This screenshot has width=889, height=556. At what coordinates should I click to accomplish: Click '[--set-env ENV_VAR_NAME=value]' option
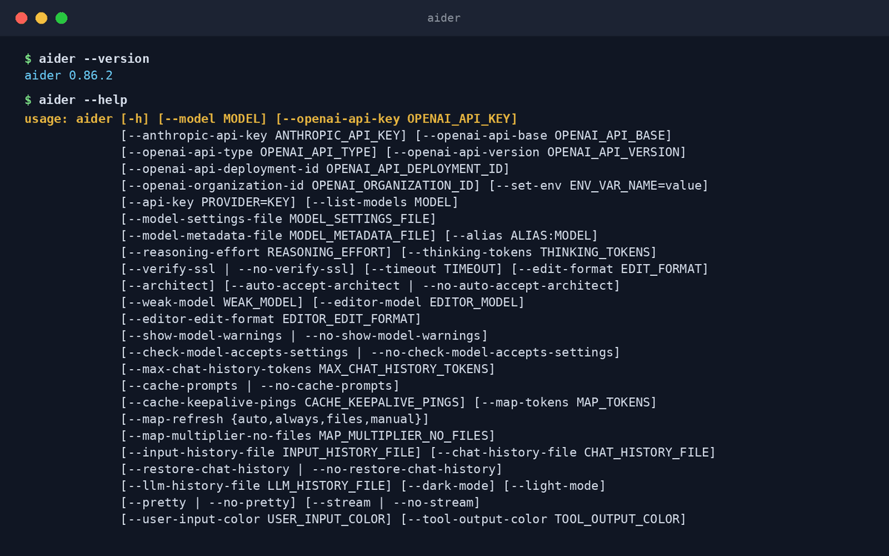pyautogui.click(x=599, y=185)
